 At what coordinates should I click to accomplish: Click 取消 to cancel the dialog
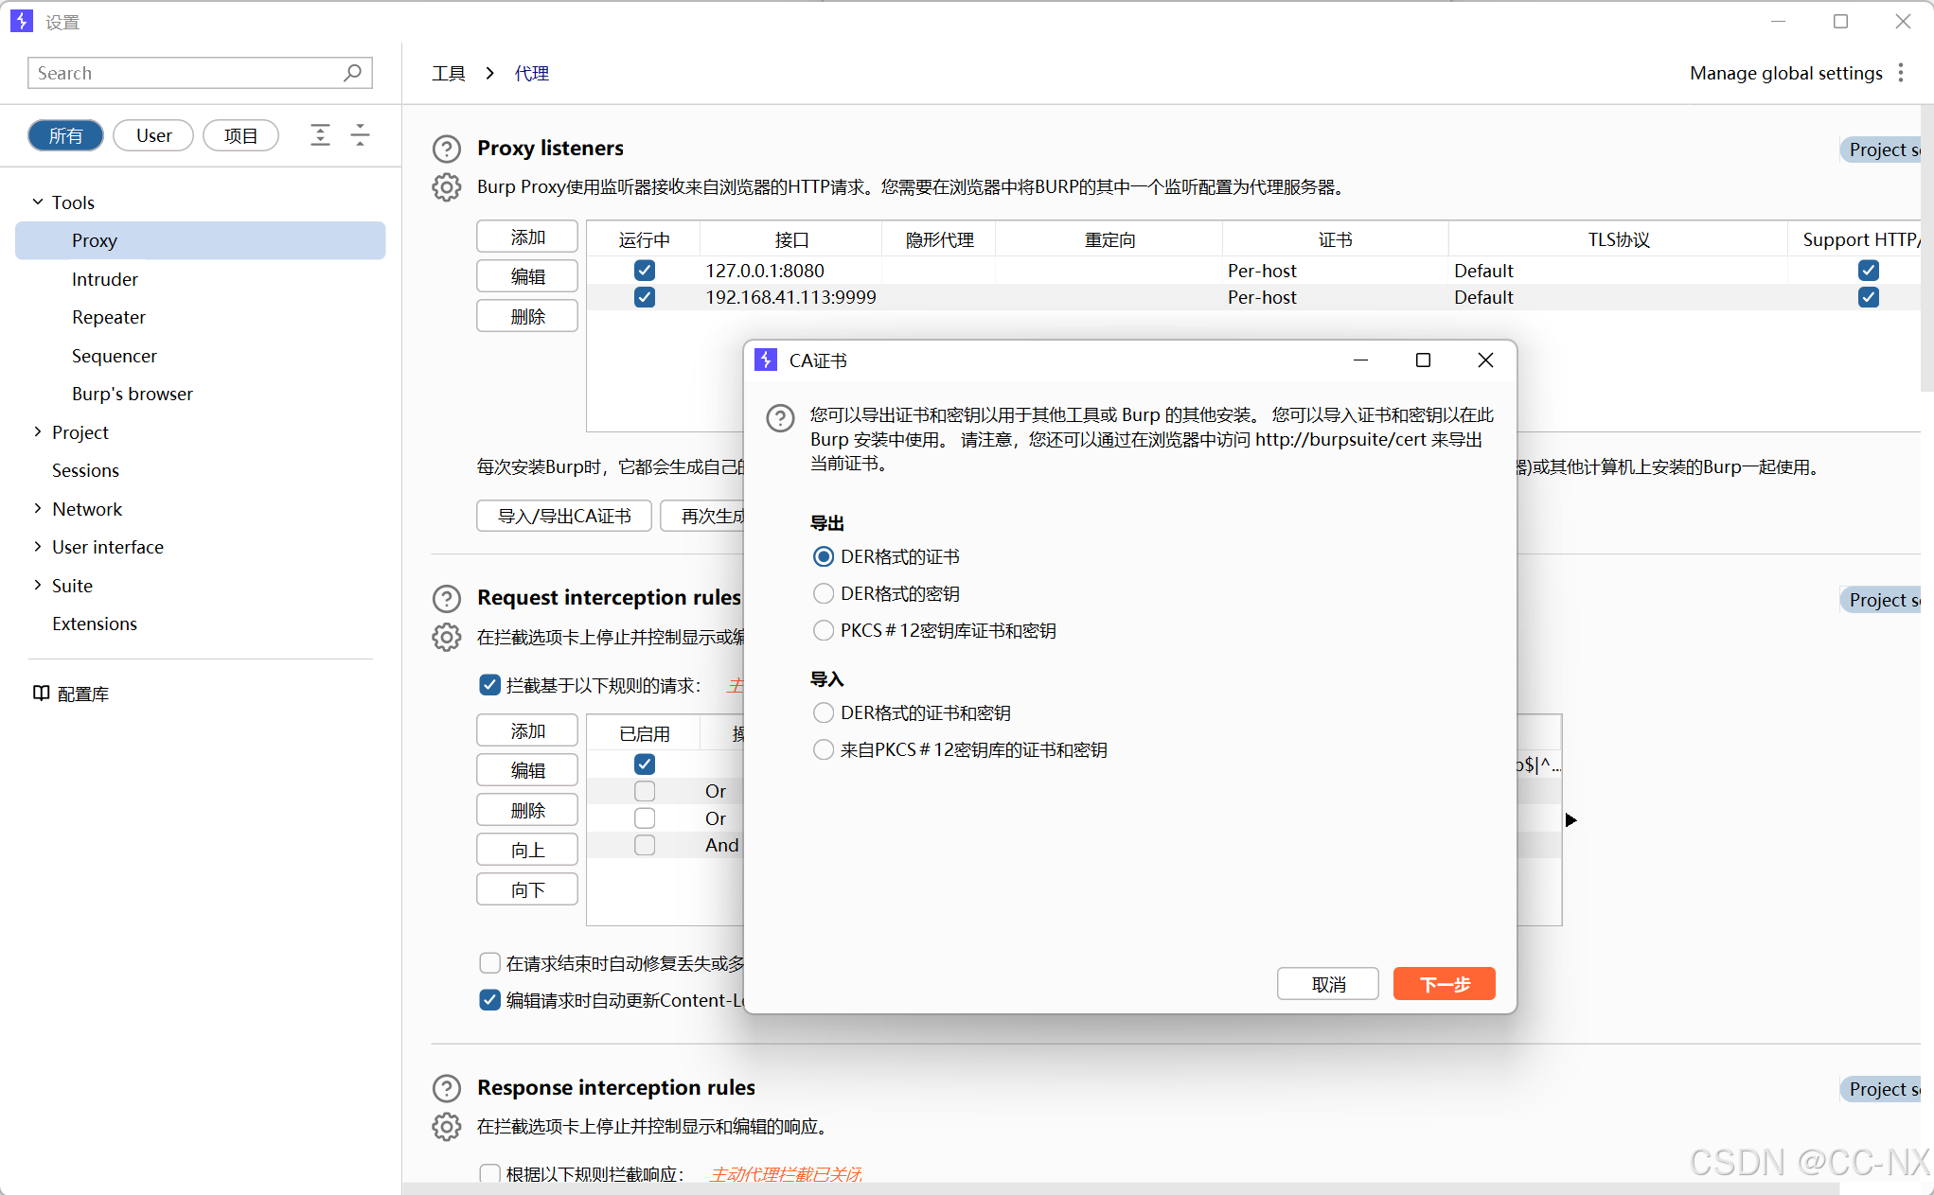pyautogui.click(x=1327, y=984)
